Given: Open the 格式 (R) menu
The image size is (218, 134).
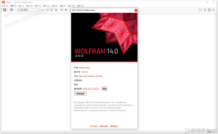Looking at the screenshot, I should (x=29, y=6).
